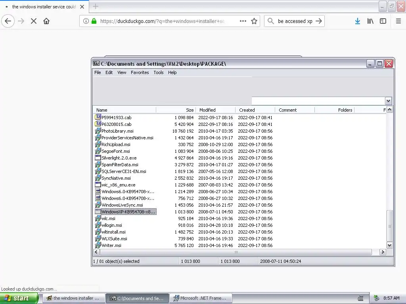Screen dimensions: 406x304
Task: Switch to Microsoft .NET Framework taskbar button
Action: point(201,298)
